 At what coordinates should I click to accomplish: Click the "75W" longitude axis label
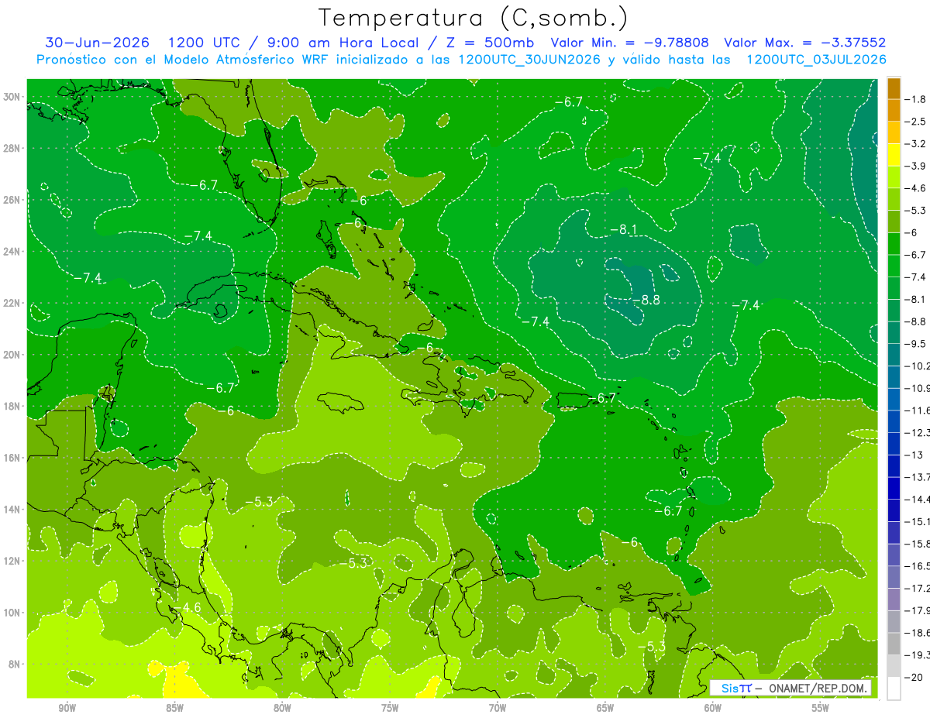[x=390, y=708]
